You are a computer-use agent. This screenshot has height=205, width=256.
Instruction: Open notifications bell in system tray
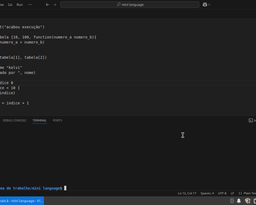(239, 201)
